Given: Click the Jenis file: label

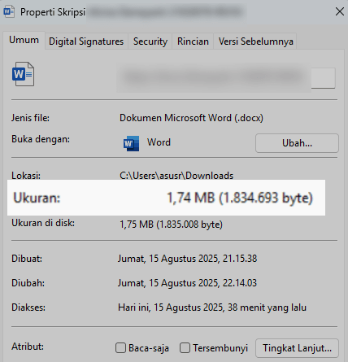Looking at the screenshot, I should point(30,118).
